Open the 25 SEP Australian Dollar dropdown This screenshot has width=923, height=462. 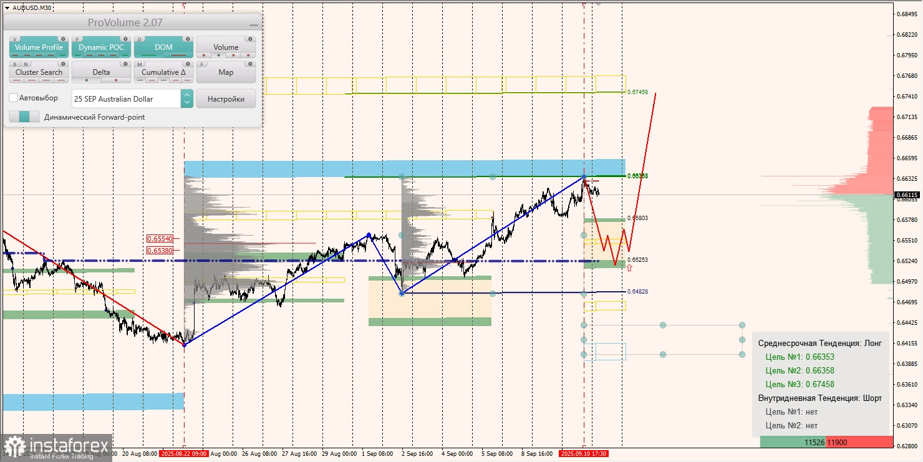pos(132,99)
